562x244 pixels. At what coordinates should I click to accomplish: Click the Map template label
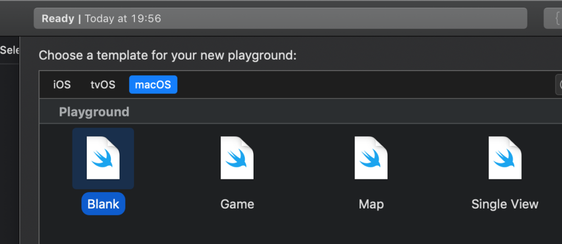[371, 204]
